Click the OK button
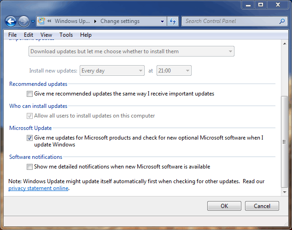292x230 pixels. (x=224, y=206)
